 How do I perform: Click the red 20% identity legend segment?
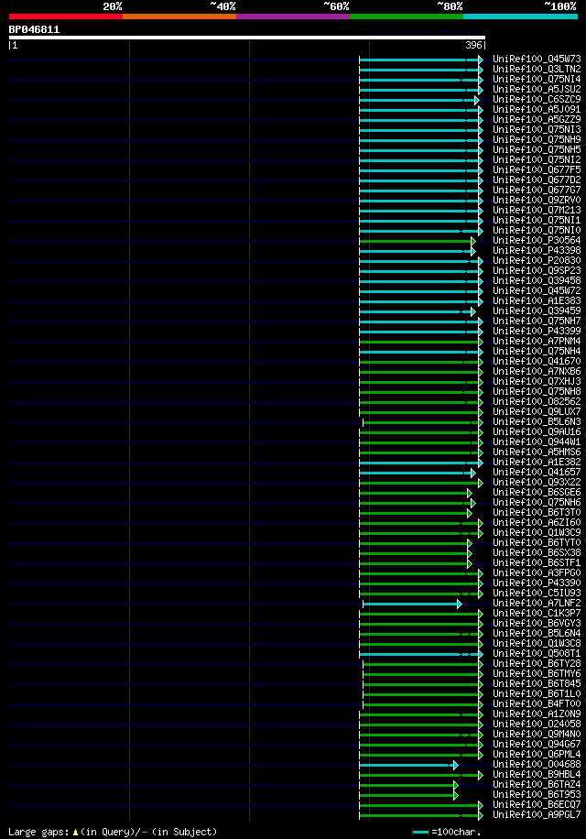point(66,16)
